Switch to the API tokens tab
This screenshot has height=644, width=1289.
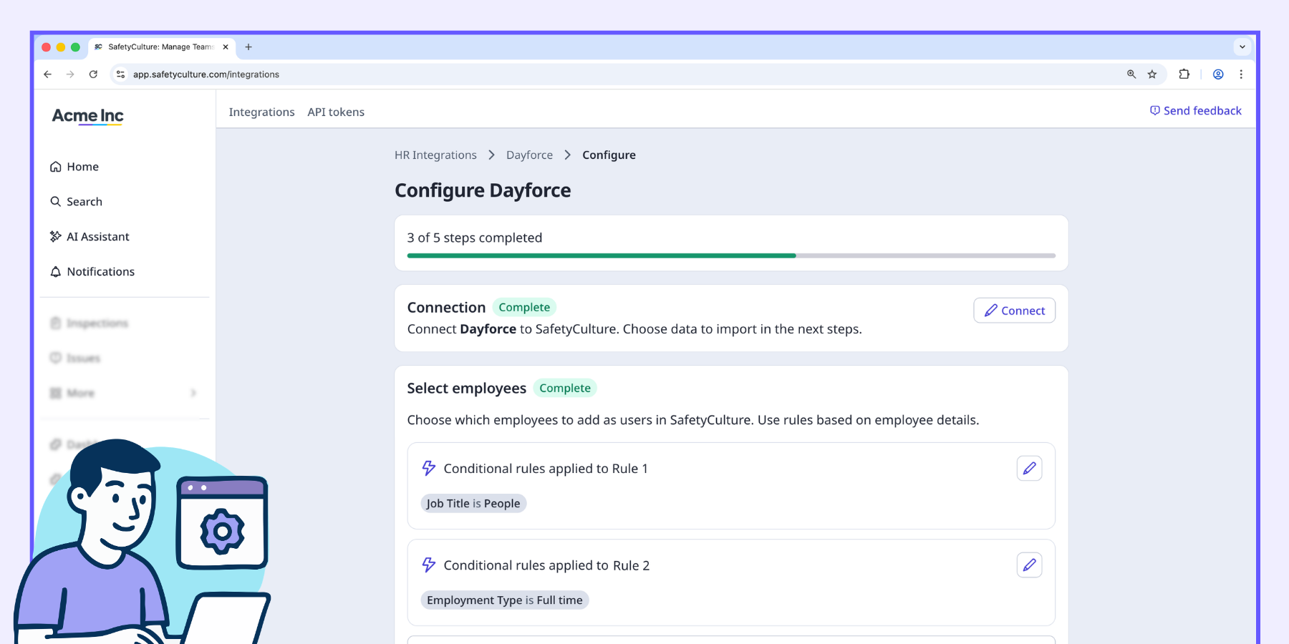tap(336, 112)
